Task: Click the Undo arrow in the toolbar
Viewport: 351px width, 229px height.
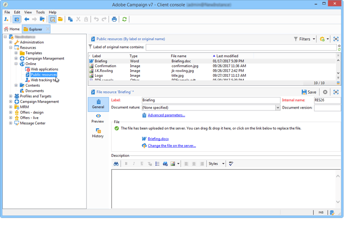Action: pyautogui.click(x=96, y=19)
